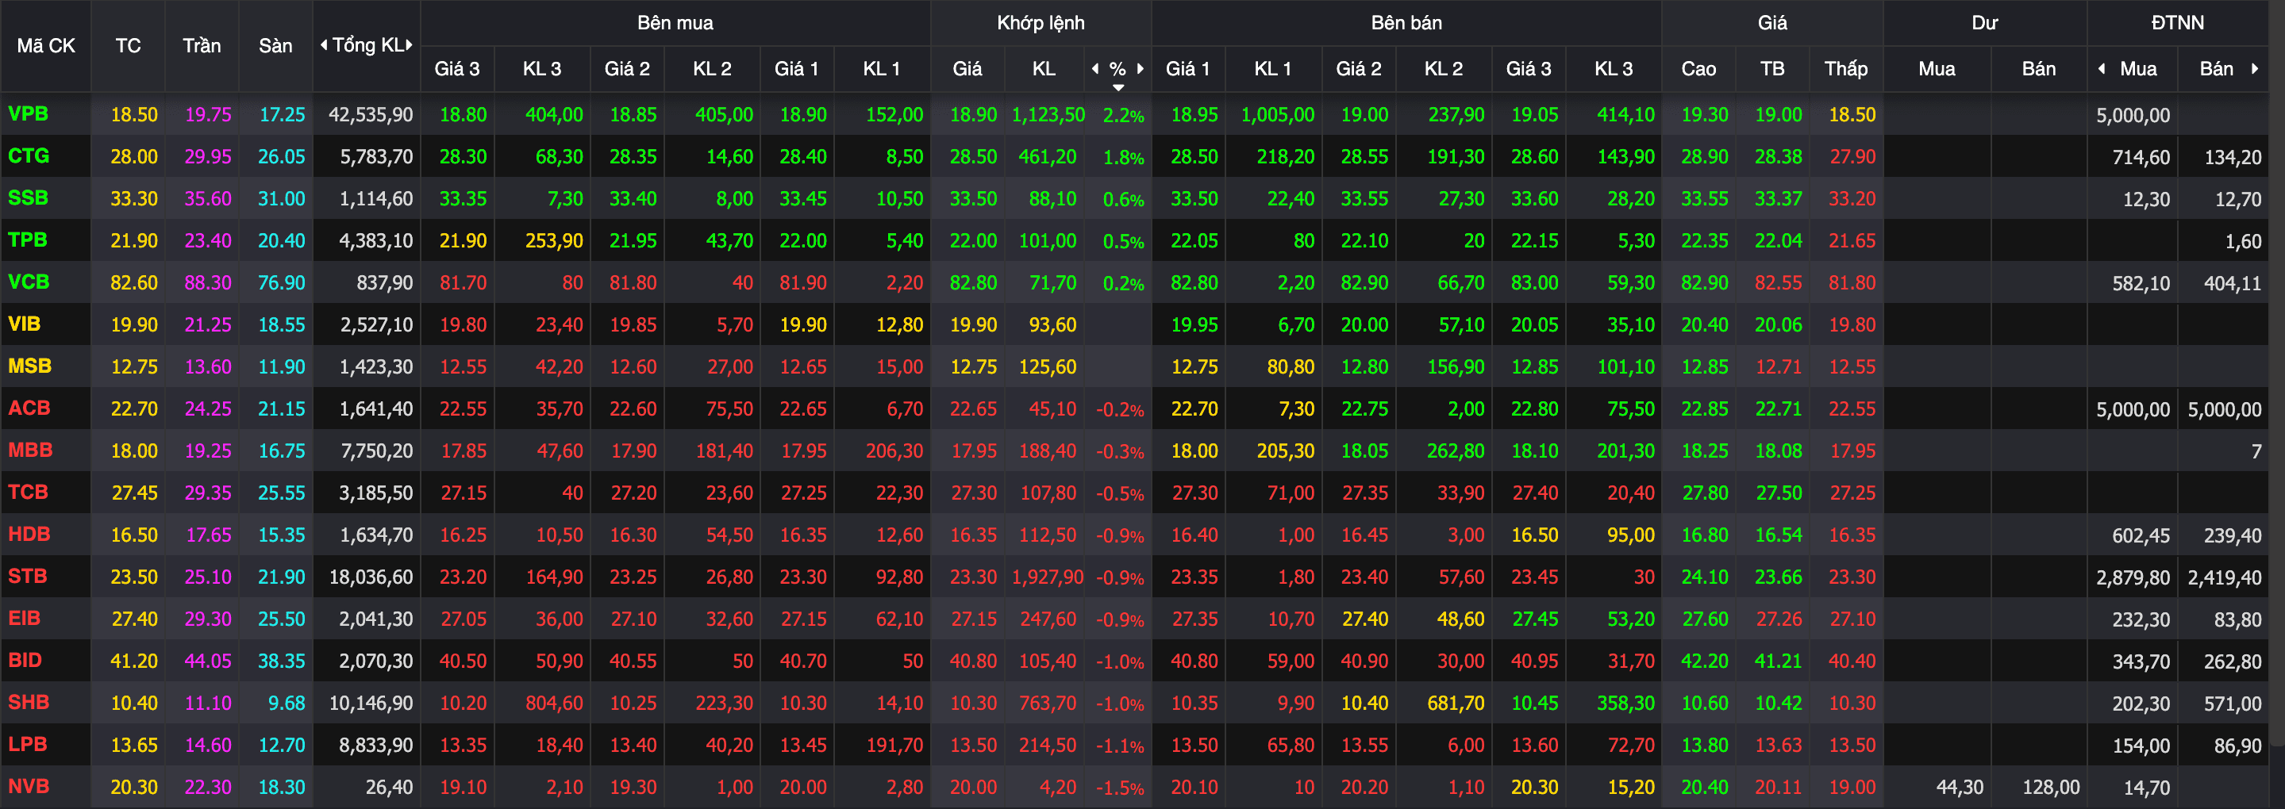The image size is (2285, 809).
Task: Click KL 1 header under Bên bán
Action: coord(1273,69)
